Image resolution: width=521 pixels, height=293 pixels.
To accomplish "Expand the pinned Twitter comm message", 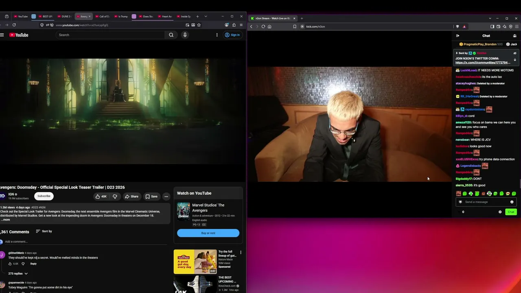I will 515,60.
